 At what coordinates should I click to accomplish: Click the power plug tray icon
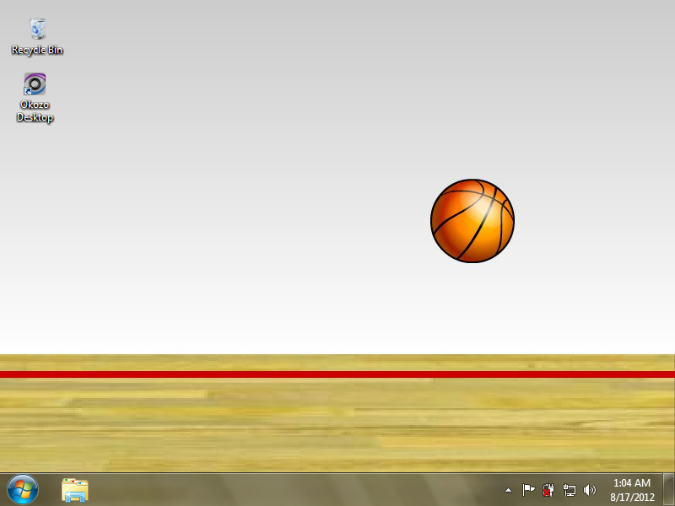click(548, 490)
